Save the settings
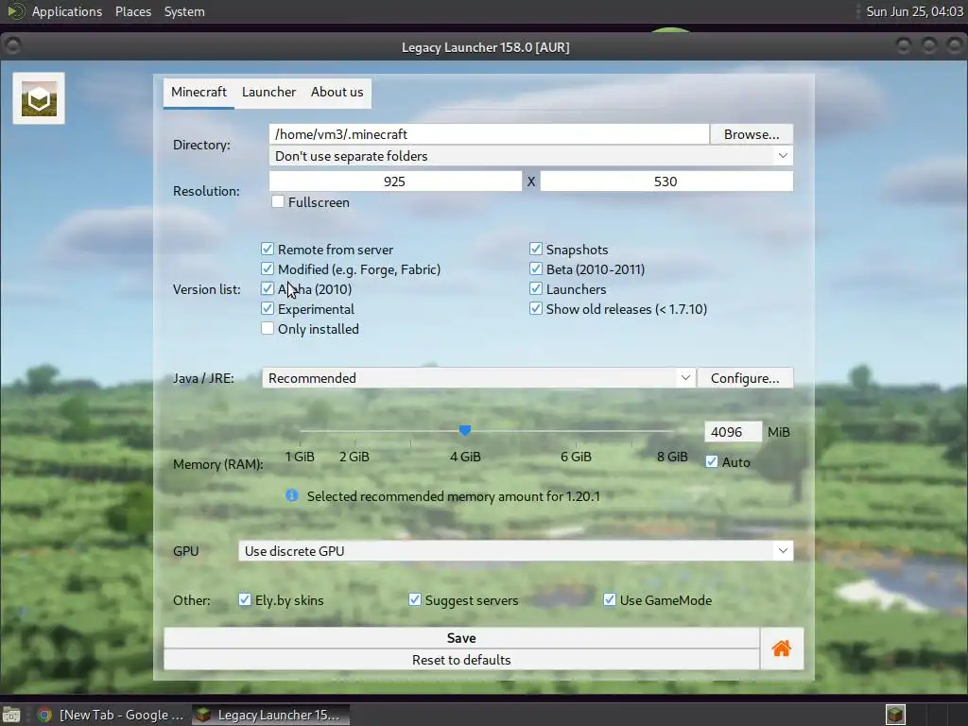The image size is (968, 726). (x=461, y=638)
